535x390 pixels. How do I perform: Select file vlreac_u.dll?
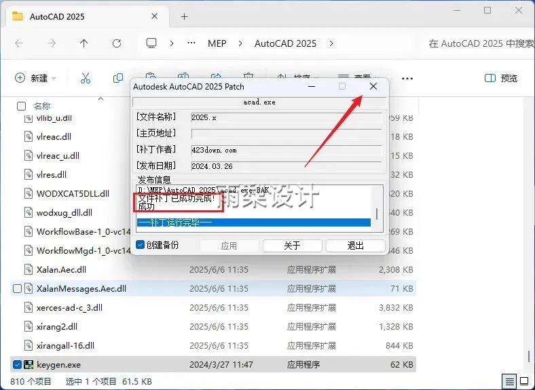point(58,156)
